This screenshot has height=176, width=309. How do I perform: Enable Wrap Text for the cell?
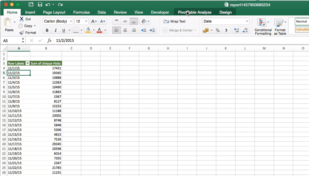(174, 22)
